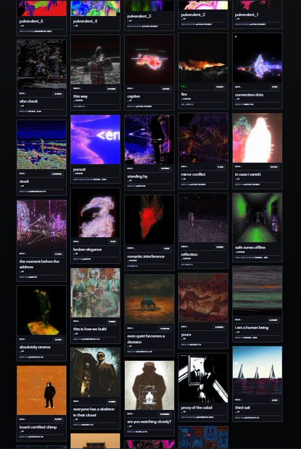Select the reflection title text
Viewport: 301px width, 449px height.
[189, 254]
